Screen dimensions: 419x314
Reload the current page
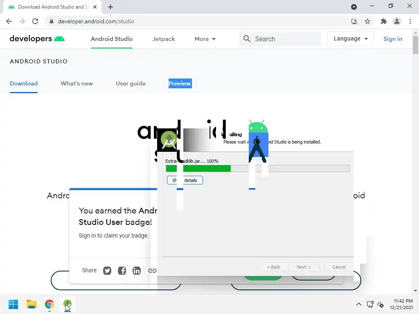35,21
